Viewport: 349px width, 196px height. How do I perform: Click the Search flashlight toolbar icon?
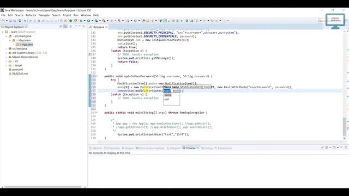tap(152, 21)
